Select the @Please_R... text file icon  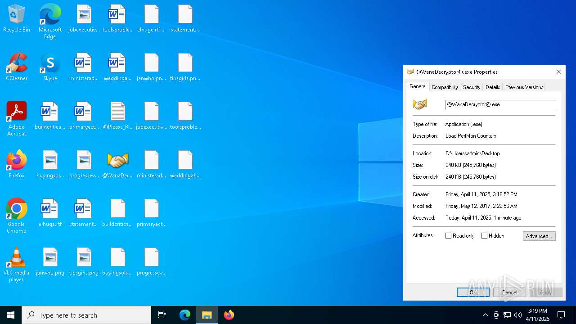[x=118, y=116]
